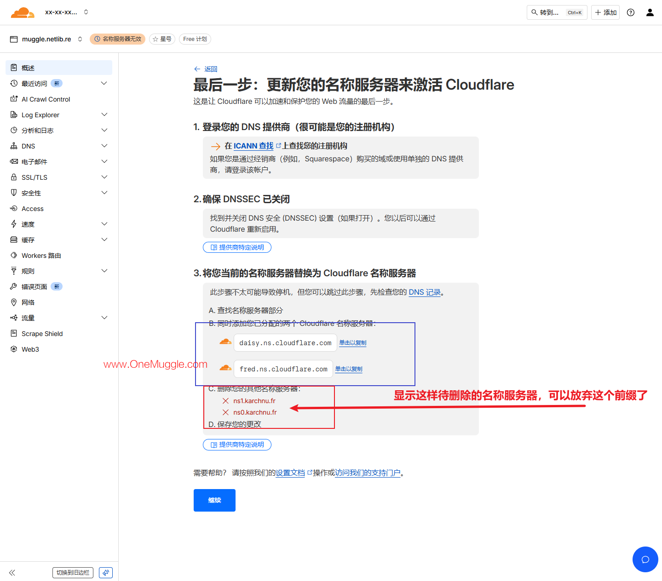
Task: Select the 概述 menu item
Action: (59, 68)
